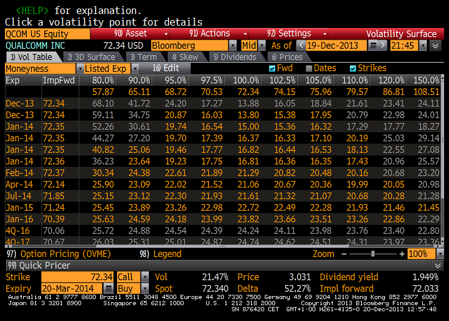
Task: Toggle the Fwd checkbox
Action: [272, 68]
